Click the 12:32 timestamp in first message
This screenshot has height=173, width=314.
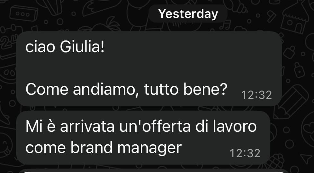[x=256, y=95]
